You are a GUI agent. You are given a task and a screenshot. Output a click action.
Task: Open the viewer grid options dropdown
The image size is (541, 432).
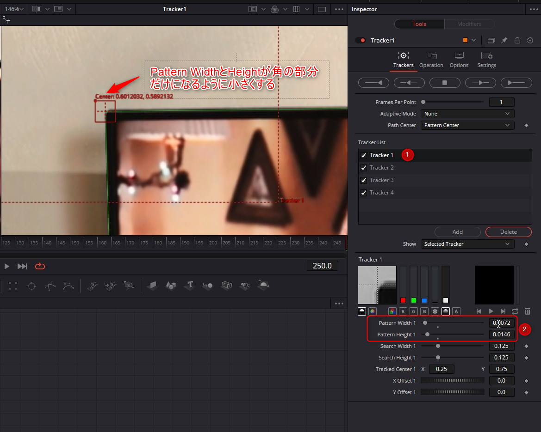(307, 9)
